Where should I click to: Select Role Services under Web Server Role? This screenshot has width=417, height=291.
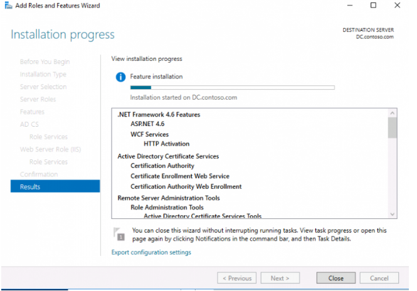48,162
